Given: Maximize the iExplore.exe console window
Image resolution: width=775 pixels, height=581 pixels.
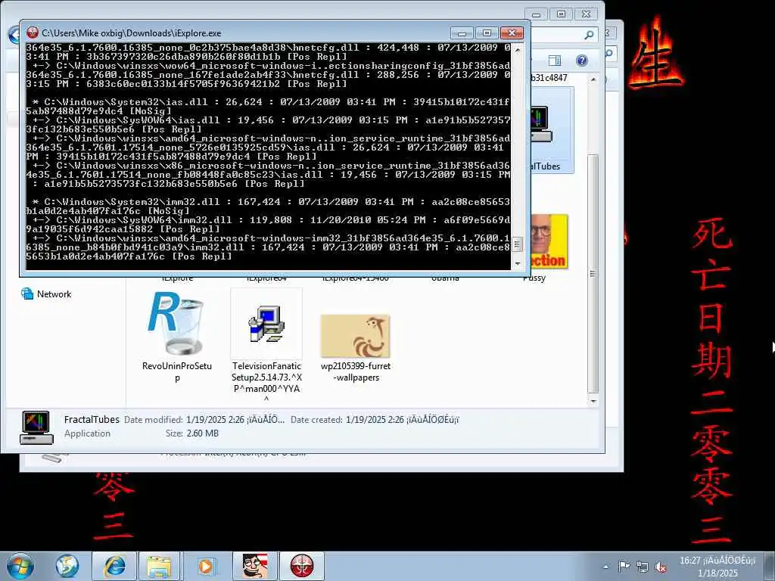Looking at the screenshot, I should 487,33.
